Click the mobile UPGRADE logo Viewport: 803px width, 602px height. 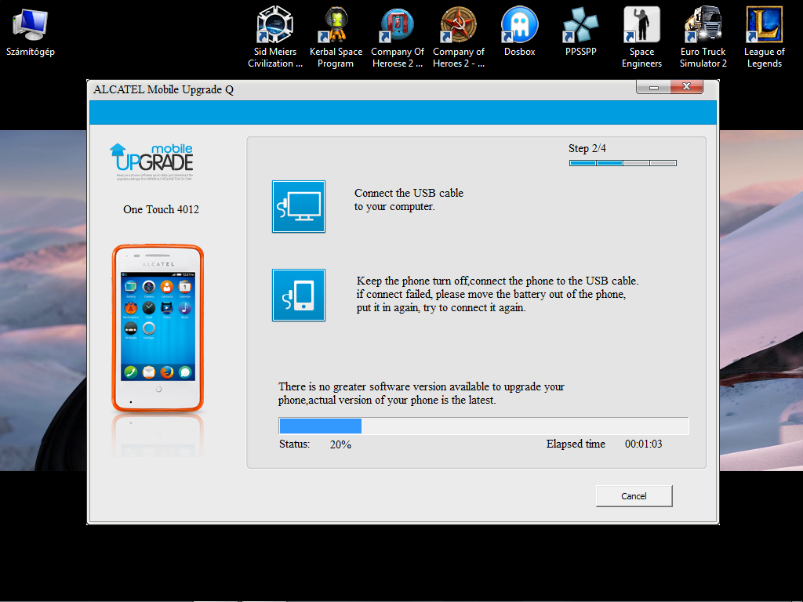tap(151, 161)
